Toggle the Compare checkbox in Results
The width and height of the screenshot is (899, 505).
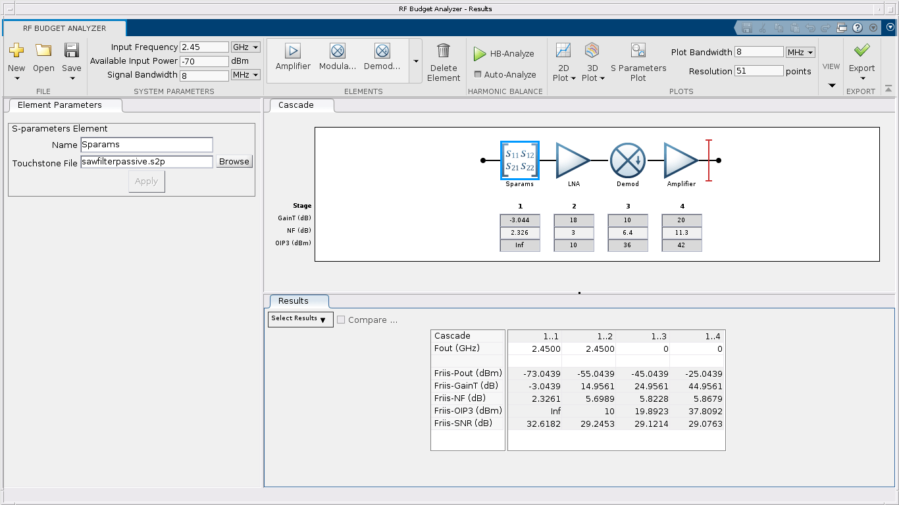click(341, 320)
